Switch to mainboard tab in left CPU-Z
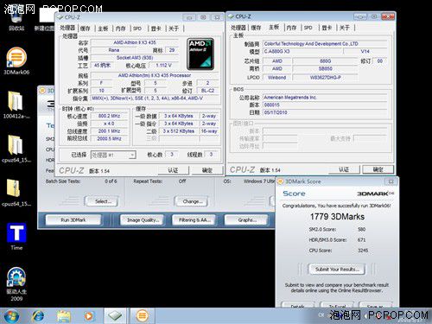This screenshot has width=432, height=324. pyautogui.click(x=103, y=29)
